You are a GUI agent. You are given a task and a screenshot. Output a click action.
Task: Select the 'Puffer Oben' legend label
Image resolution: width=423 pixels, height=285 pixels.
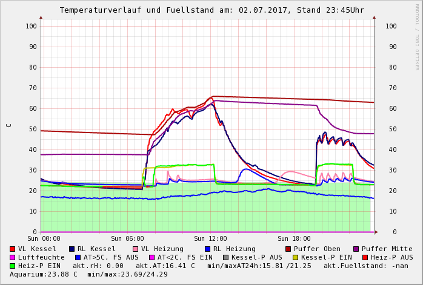pyautogui.click(x=317, y=249)
